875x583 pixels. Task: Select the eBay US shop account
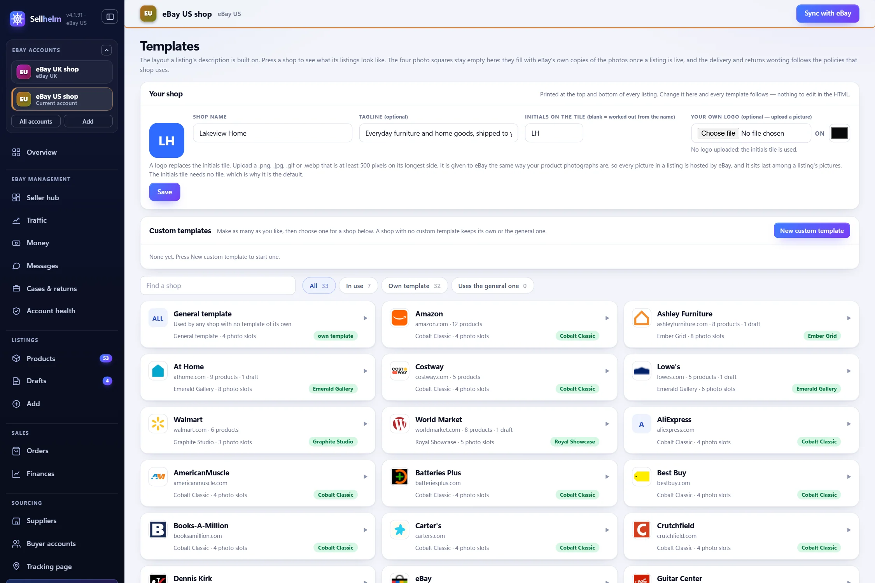coord(62,99)
